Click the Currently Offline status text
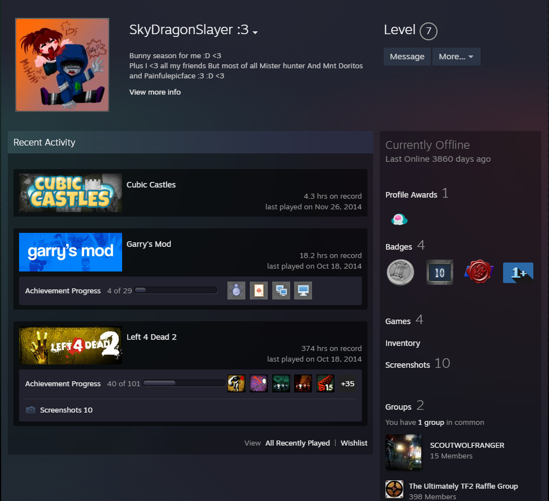 click(x=427, y=145)
